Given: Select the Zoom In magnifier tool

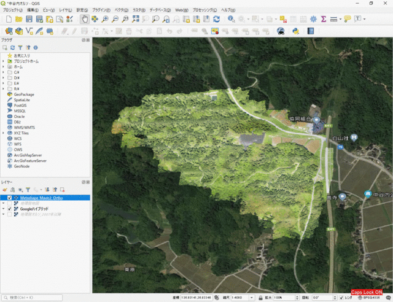Looking at the screenshot, I should [105, 19].
